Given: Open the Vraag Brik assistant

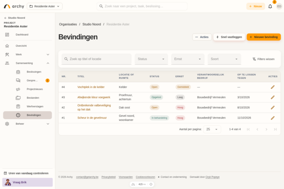Looking at the screenshot, I should click(27, 182).
